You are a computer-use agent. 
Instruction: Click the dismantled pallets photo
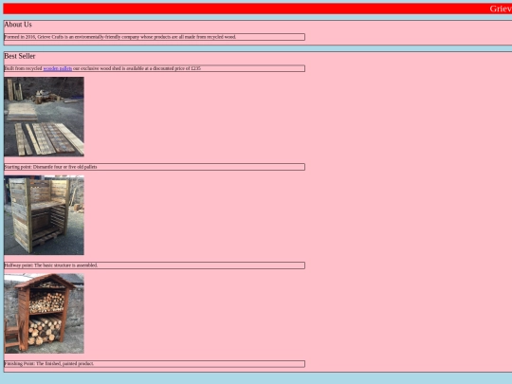click(44, 117)
